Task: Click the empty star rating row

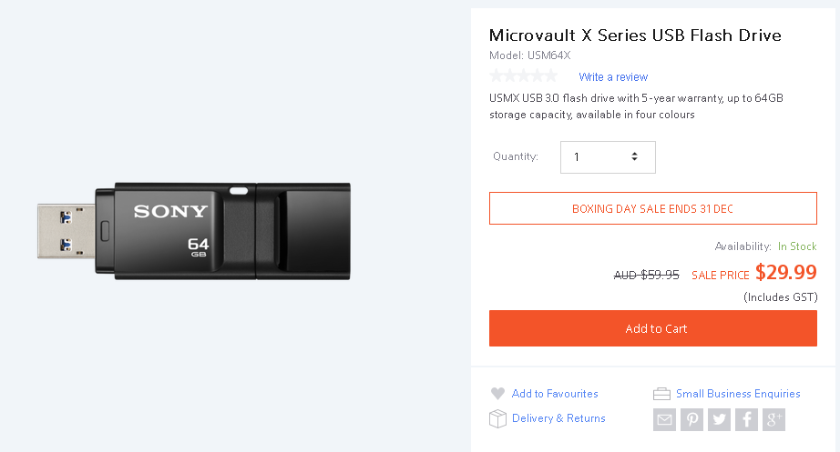Action: coord(523,76)
